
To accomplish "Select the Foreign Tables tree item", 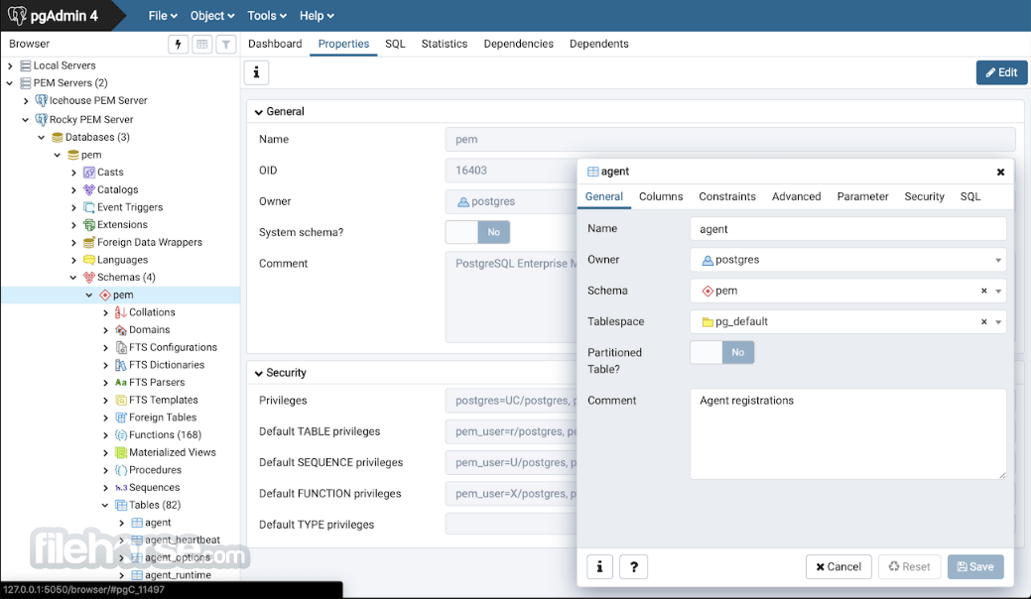I will [163, 418].
